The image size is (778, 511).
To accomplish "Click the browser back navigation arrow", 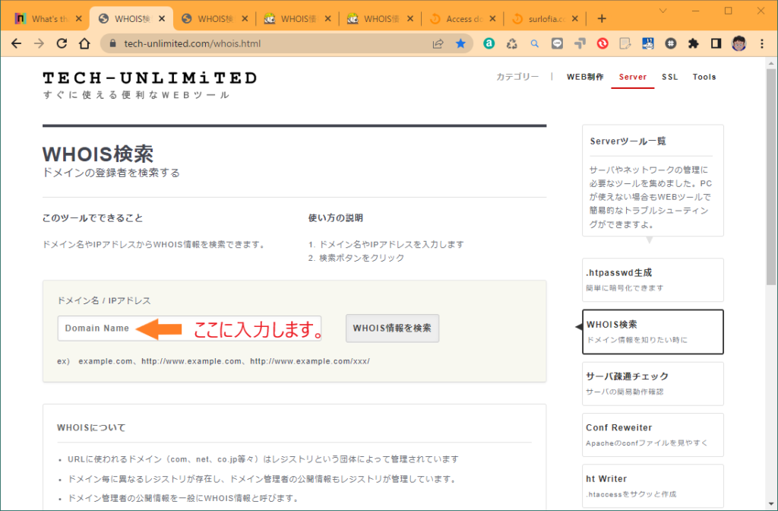I will 16,43.
